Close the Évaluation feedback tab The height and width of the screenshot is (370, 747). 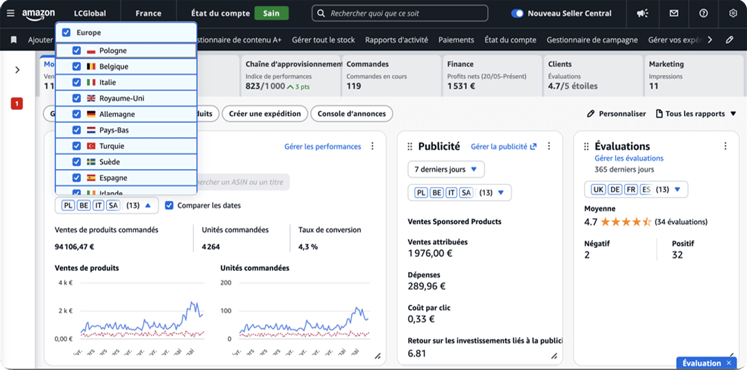pos(729,363)
